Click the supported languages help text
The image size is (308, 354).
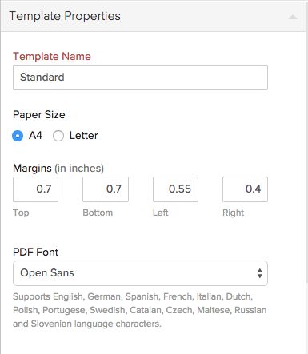tap(140, 310)
